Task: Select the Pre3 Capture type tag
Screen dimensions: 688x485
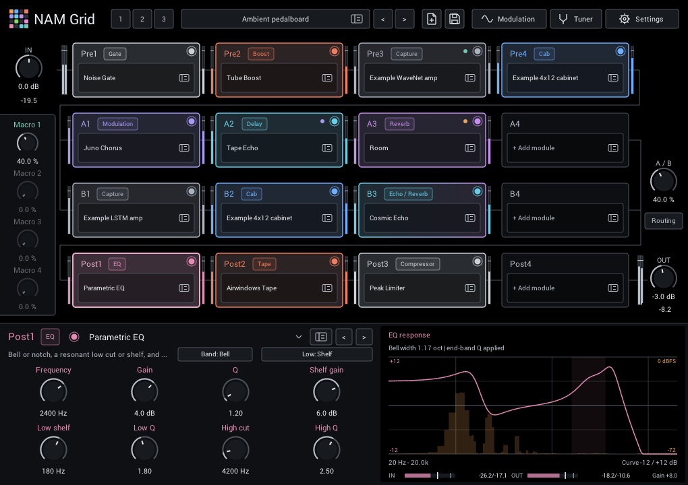Action: [x=406, y=54]
